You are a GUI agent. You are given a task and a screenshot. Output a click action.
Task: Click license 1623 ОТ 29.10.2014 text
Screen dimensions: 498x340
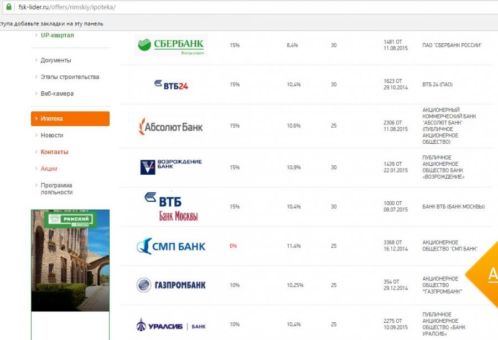click(x=396, y=85)
